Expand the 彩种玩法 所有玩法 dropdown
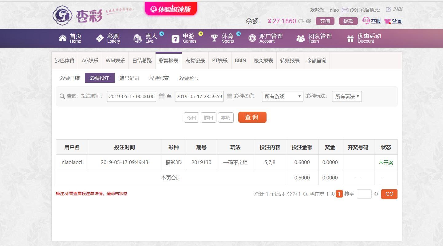 [347, 96]
